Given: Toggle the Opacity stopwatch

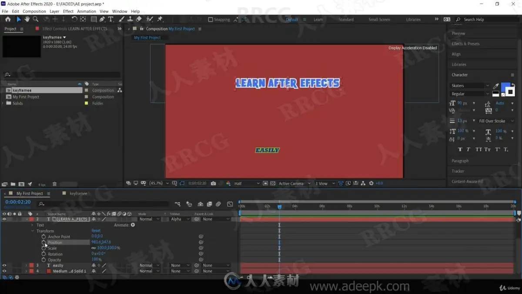Looking at the screenshot, I should [x=43, y=260].
